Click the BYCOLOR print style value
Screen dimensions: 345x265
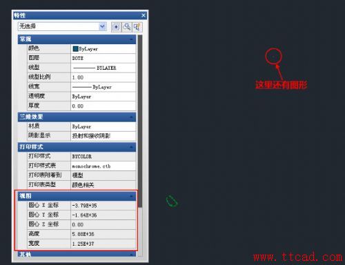103,157
